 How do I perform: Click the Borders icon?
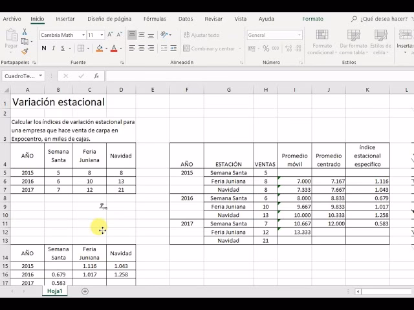81,48
